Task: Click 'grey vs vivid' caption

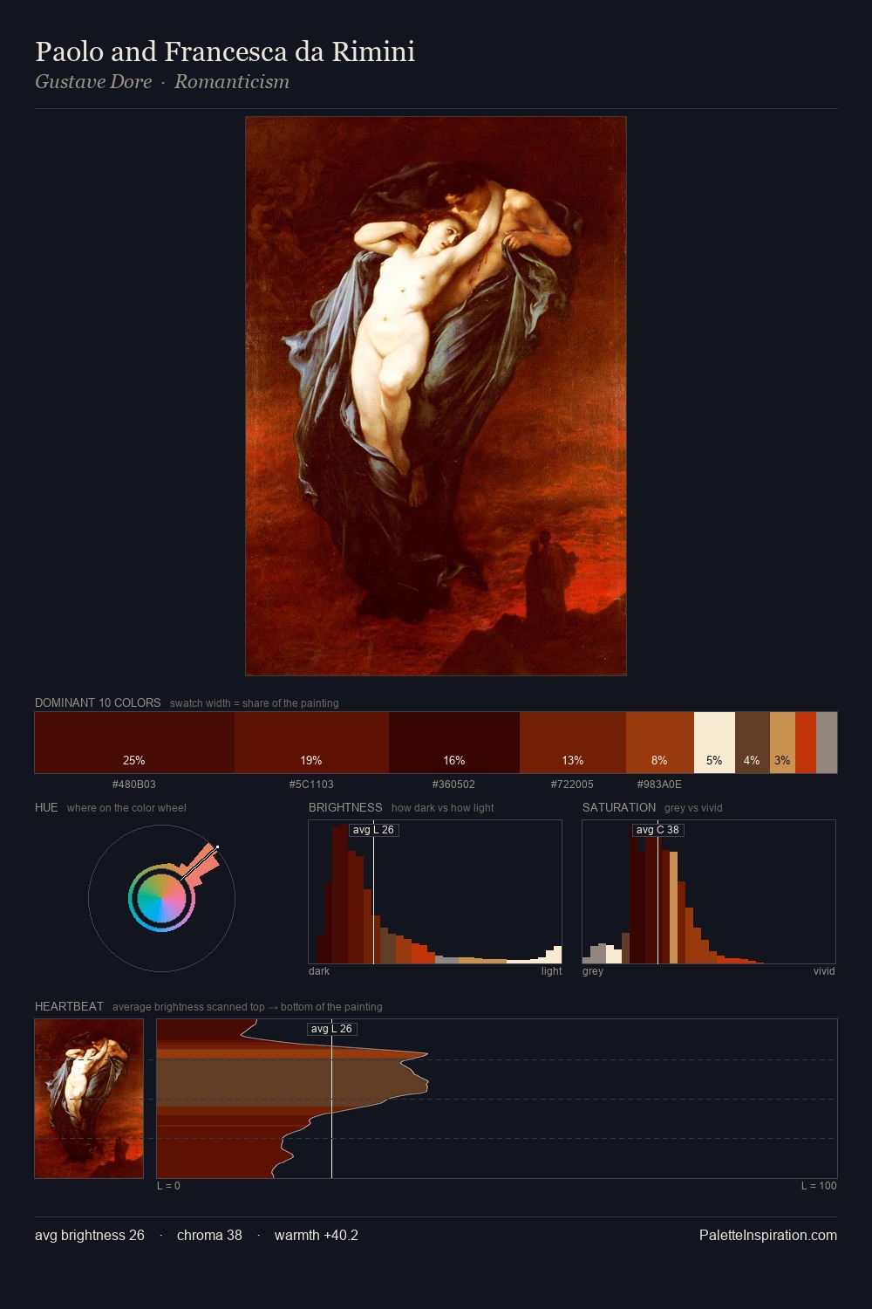Action: point(693,808)
